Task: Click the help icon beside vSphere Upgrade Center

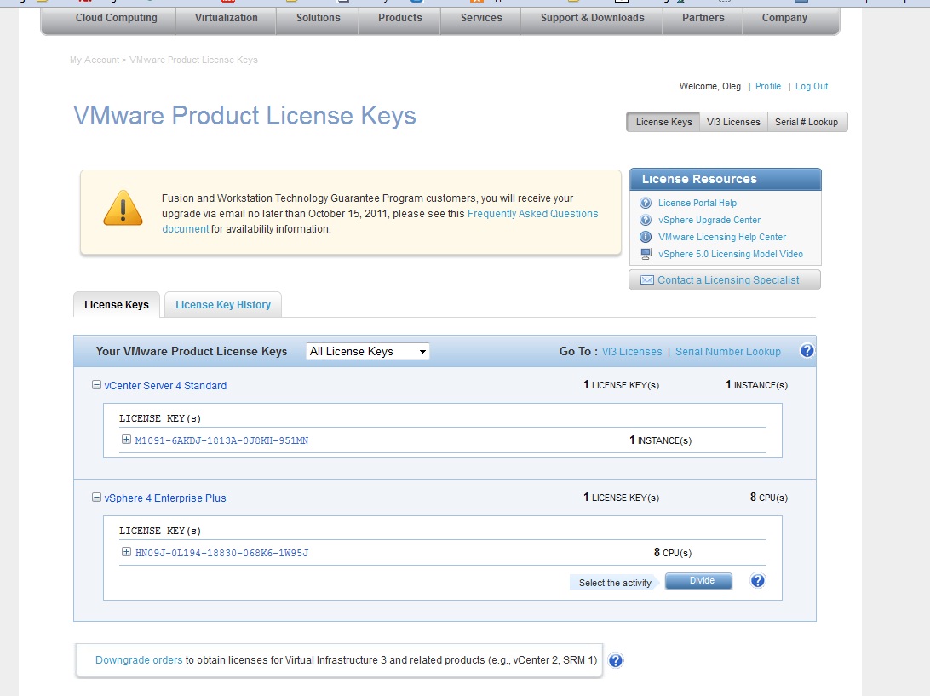Action: [646, 220]
